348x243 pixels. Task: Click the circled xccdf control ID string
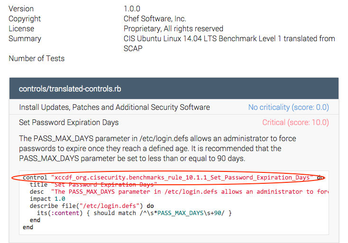(182, 178)
